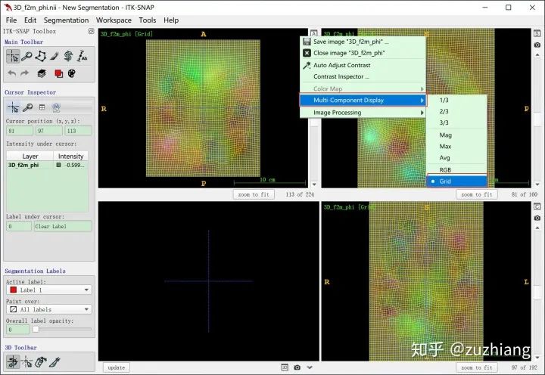Click the cursor position y field

(x=48, y=131)
